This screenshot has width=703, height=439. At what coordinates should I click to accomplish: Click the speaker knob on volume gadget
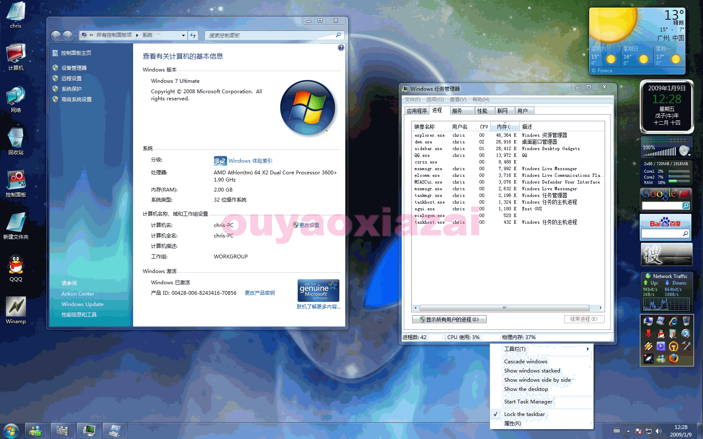[x=684, y=150]
